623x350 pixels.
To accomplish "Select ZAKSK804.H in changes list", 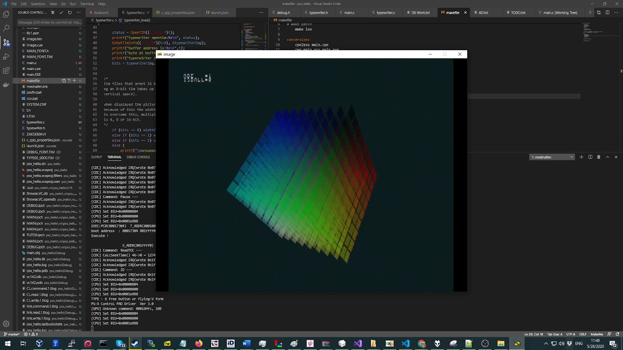I will pos(49,134).
